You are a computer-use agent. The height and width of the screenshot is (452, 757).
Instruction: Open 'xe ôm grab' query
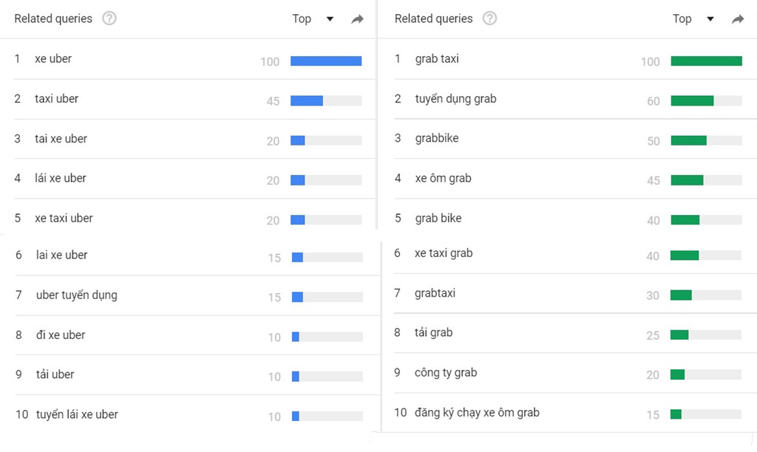coord(444,179)
